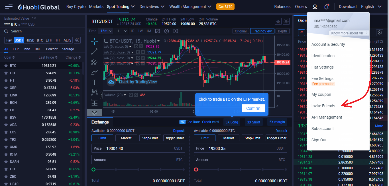
Task: Click the coin Search field
Action: click(43, 31)
